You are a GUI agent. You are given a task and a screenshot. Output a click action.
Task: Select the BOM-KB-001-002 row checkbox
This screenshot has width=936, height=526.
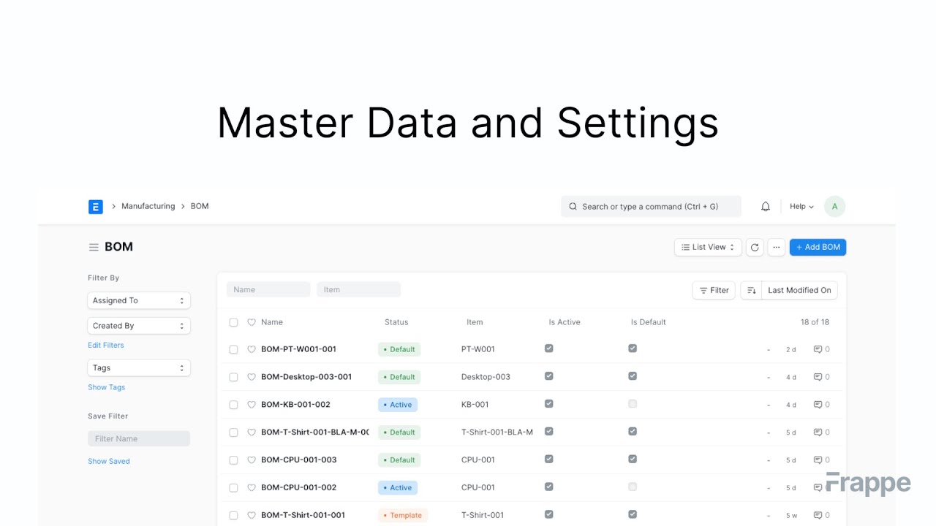coord(233,405)
